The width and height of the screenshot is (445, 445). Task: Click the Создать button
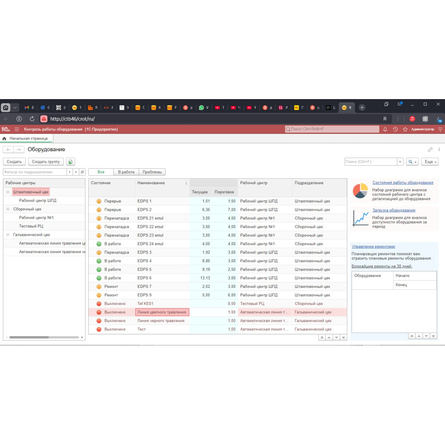pyautogui.click(x=14, y=162)
